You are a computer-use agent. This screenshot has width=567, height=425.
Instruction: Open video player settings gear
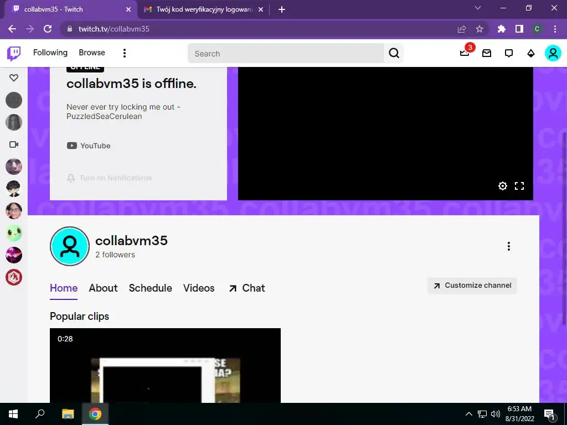(x=503, y=186)
